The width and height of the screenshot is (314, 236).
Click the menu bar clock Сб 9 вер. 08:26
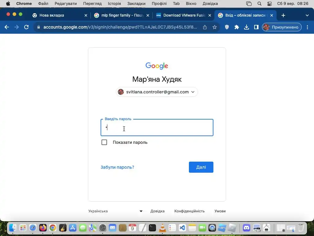click(x=293, y=4)
